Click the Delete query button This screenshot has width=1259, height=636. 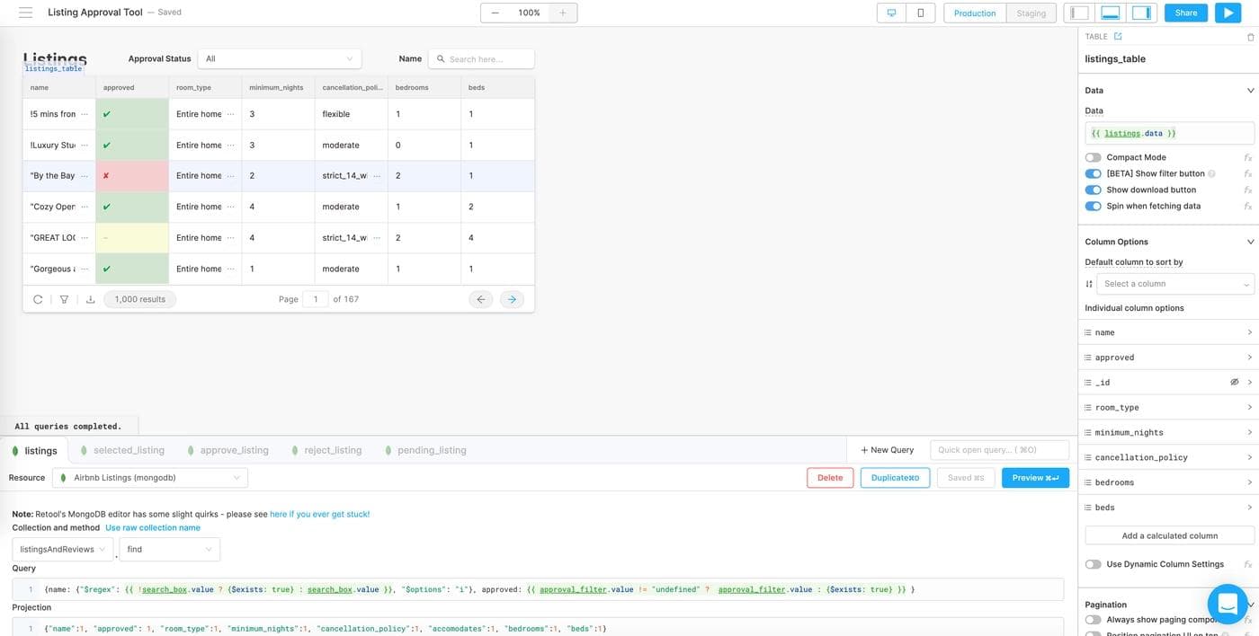[829, 478]
